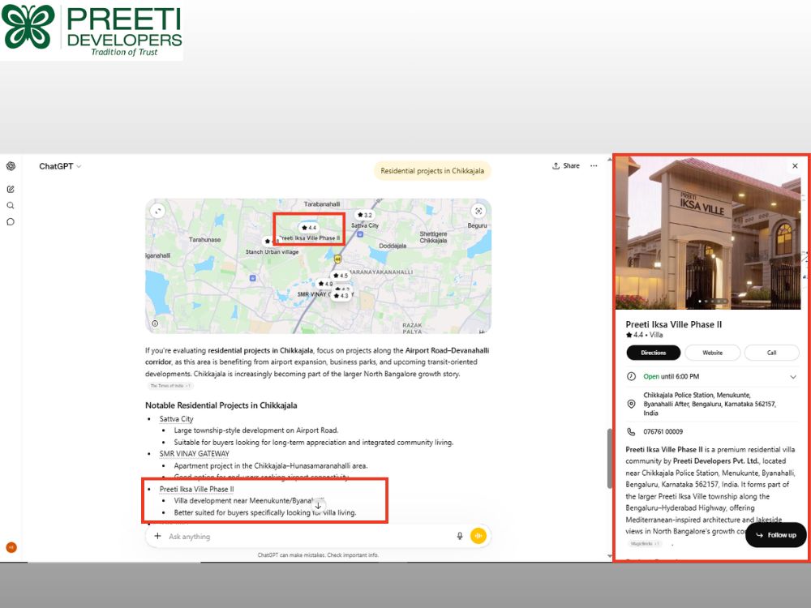Image resolution: width=811 pixels, height=608 pixels.
Task: Click the Share button
Action: pyautogui.click(x=566, y=166)
